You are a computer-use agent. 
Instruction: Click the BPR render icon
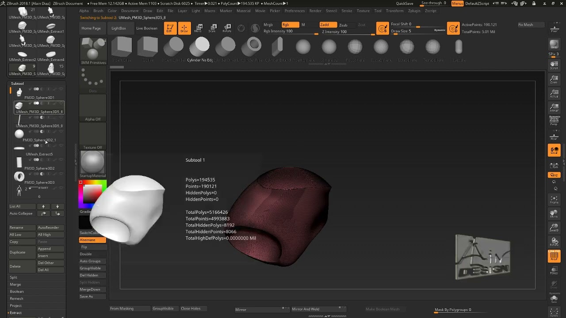coord(554,45)
